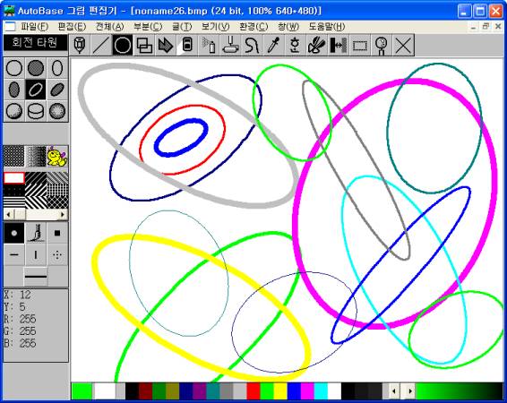Image resolution: width=507 pixels, height=403 pixels.
Task: Select the circle/ellipse tool in toolbar
Action: click(123, 45)
